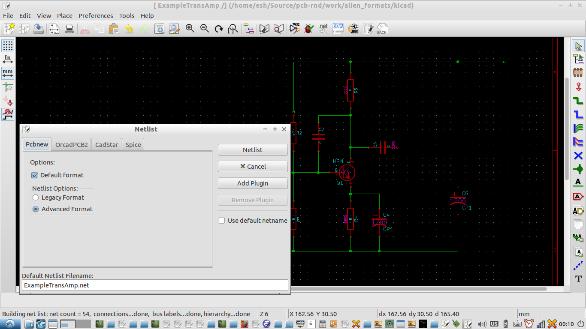The width and height of the screenshot is (586, 329).
Task: Toggle grid visibility in left toolbar
Action: 8,46
